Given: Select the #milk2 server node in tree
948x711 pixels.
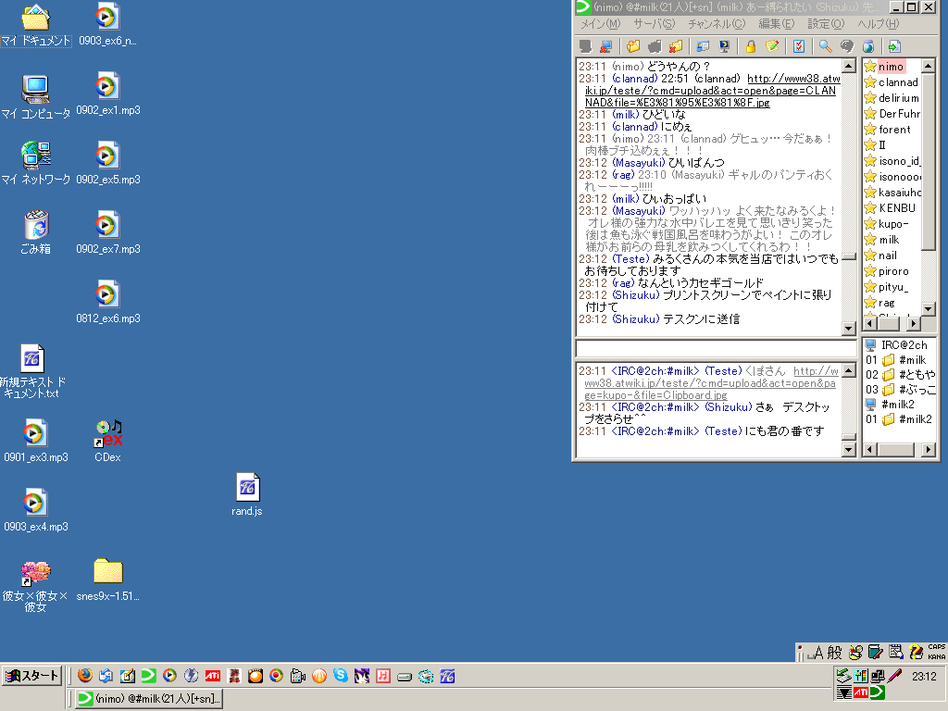Looking at the screenshot, I should [897, 405].
